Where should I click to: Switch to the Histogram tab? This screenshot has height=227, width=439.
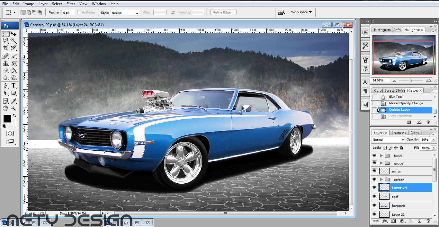point(382,30)
